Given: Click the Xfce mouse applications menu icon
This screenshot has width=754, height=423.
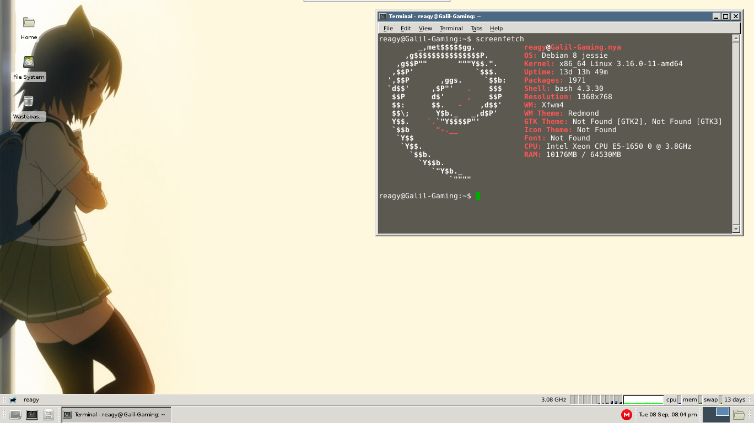Looking at the screenshot, I should point(13,400).
